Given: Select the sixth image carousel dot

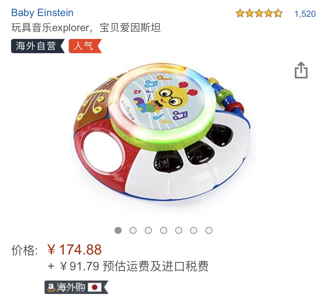Looking at the screenshot, I should [x=194, y=231].
